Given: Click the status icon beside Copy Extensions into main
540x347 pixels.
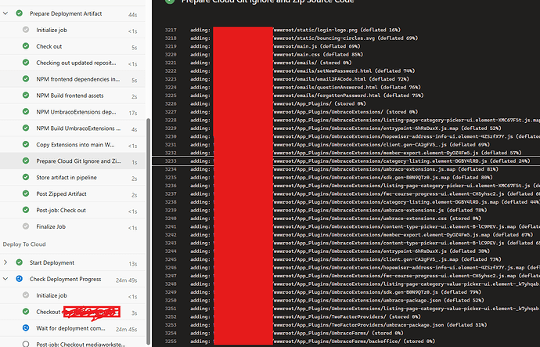Looking at the screenshot, I should tap(26, 144).
